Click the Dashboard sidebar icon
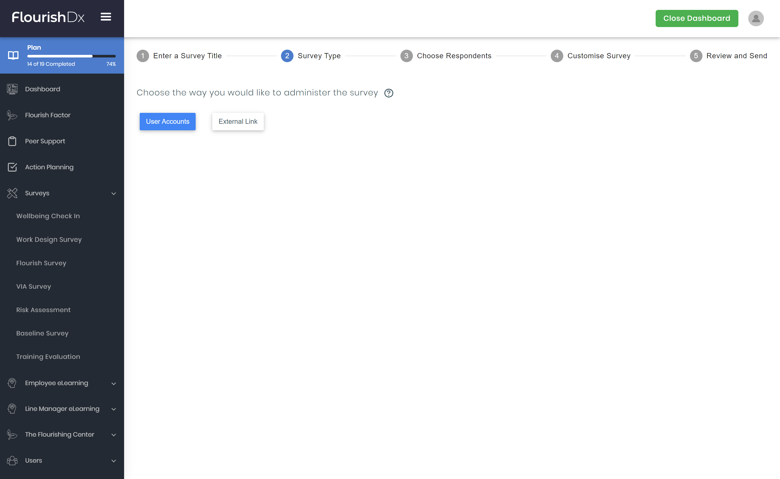 (x=12, y=89)
